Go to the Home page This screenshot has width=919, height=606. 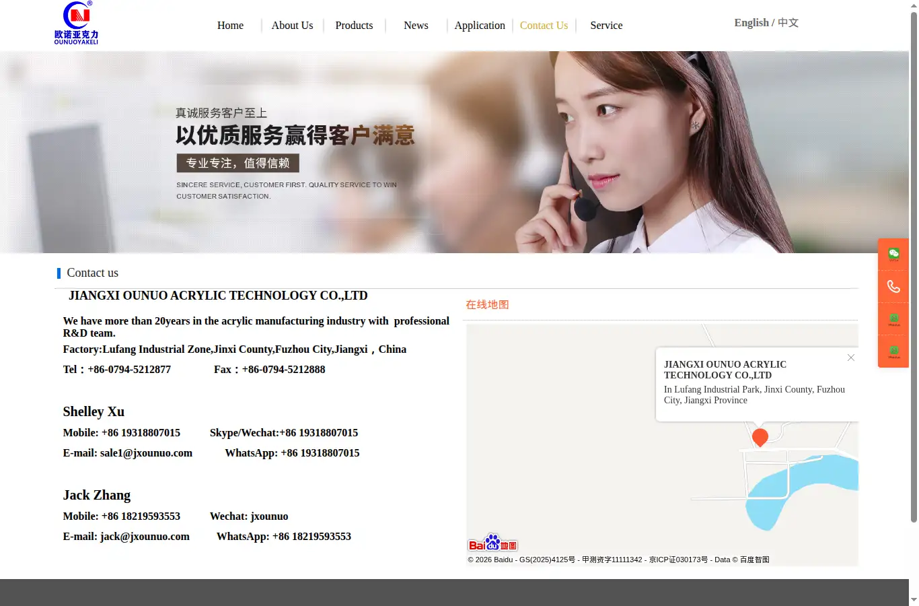click(x=230, y=26)
